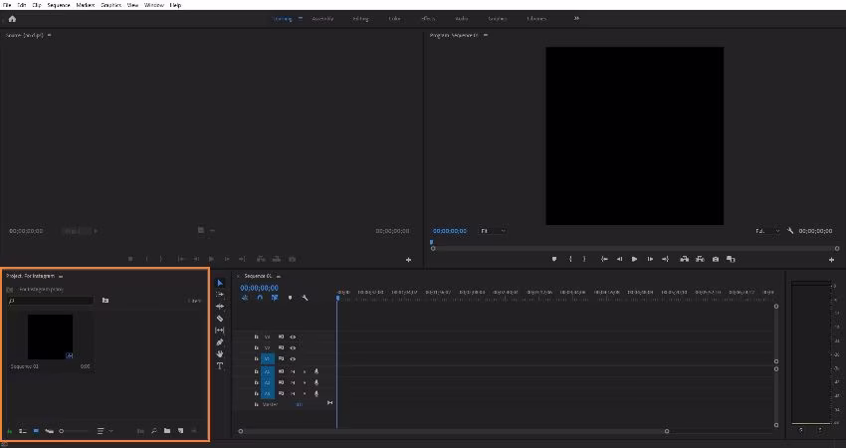Click the Home icon at top left

point(12,18)
